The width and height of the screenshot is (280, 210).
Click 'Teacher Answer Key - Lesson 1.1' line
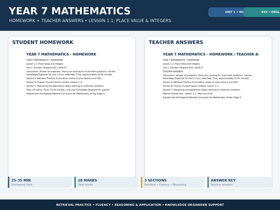click(x=188, y=94)
